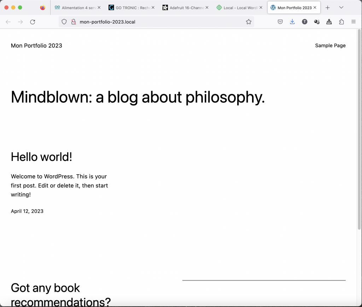Viewport: 362px width, 307px height.
Task: Close the Mon Portfolio 2023 tab
Action: pyautogui.click(x=315, y=7)
